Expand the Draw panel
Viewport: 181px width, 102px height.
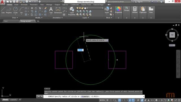(x=15, y=18)
